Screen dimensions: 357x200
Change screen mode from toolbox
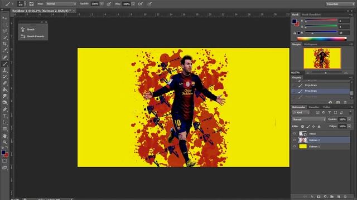[4, 168]
